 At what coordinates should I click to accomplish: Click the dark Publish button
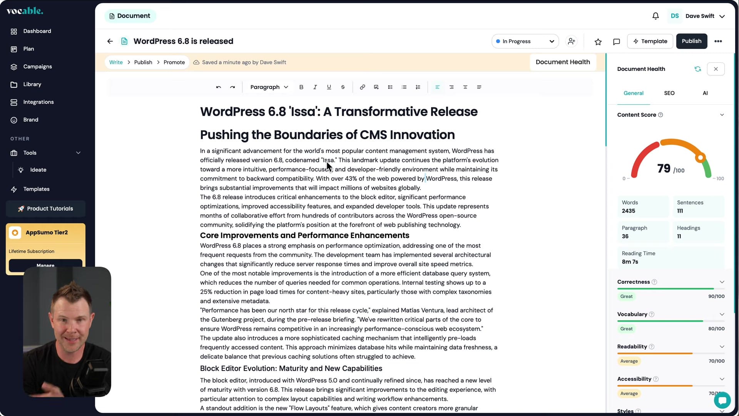pyautogui.click(x=692, y=41)
